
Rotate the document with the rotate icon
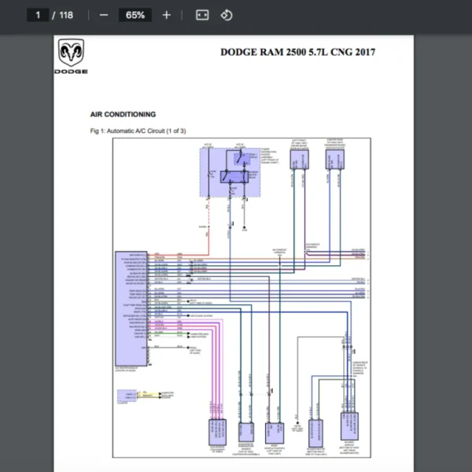tap(226, 15)
